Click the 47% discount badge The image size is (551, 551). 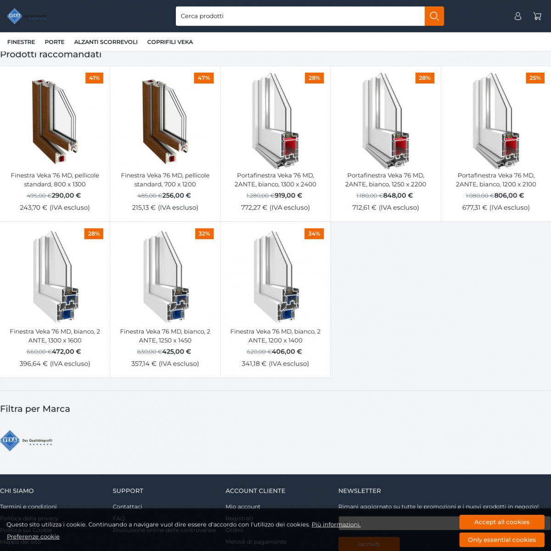tap(204, 78)
